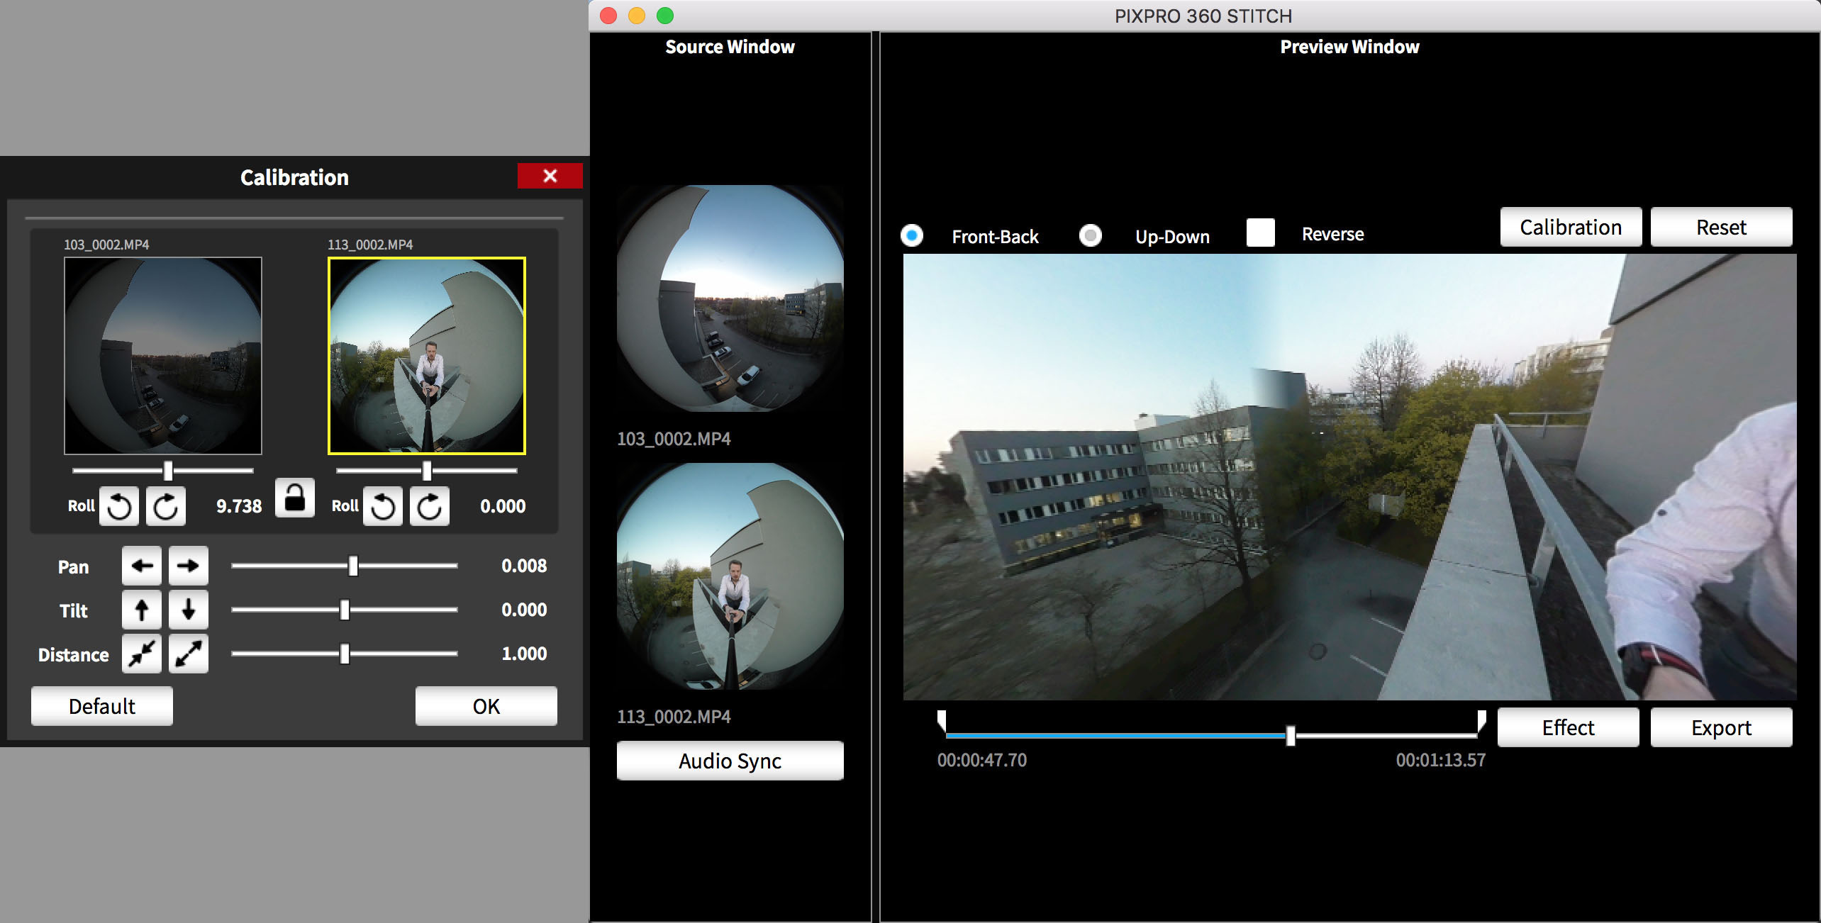Pan right with arrow button
Viewport: 1821px width, 923px height.
click(x=188, y=566)
